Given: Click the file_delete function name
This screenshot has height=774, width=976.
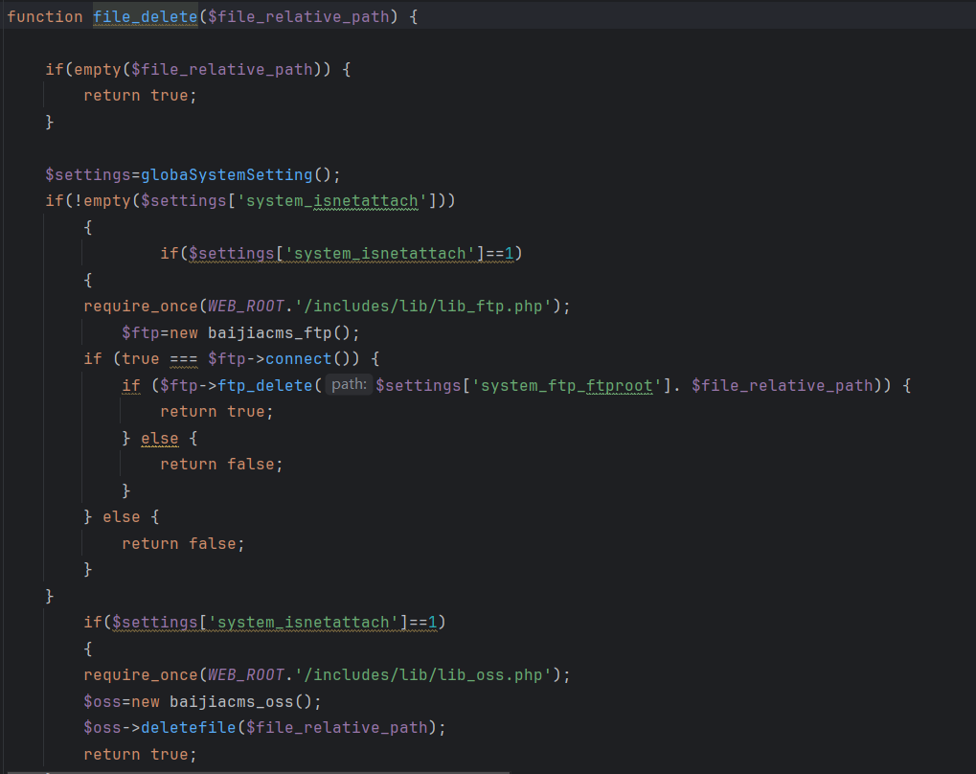Looking at the screenshot, I should click(x=145, y=17).
